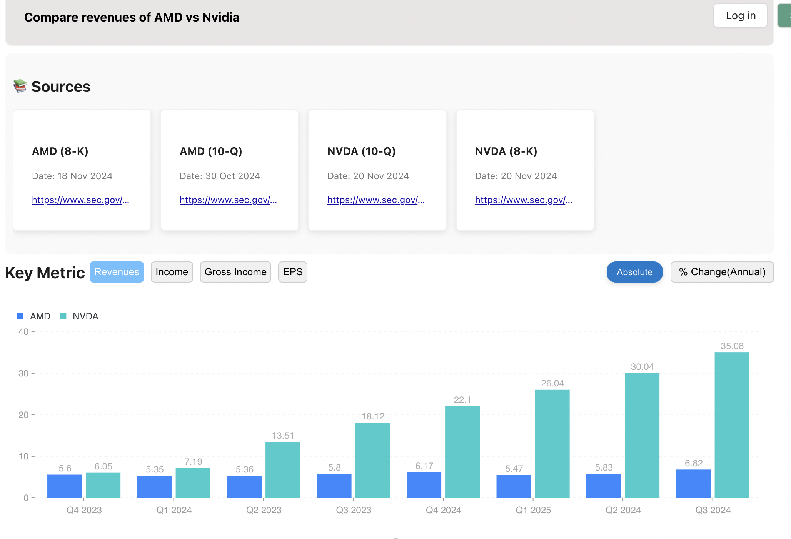Click the Log in button
Viewport: 791px width, 539px height.
click(x=740, y=16)
